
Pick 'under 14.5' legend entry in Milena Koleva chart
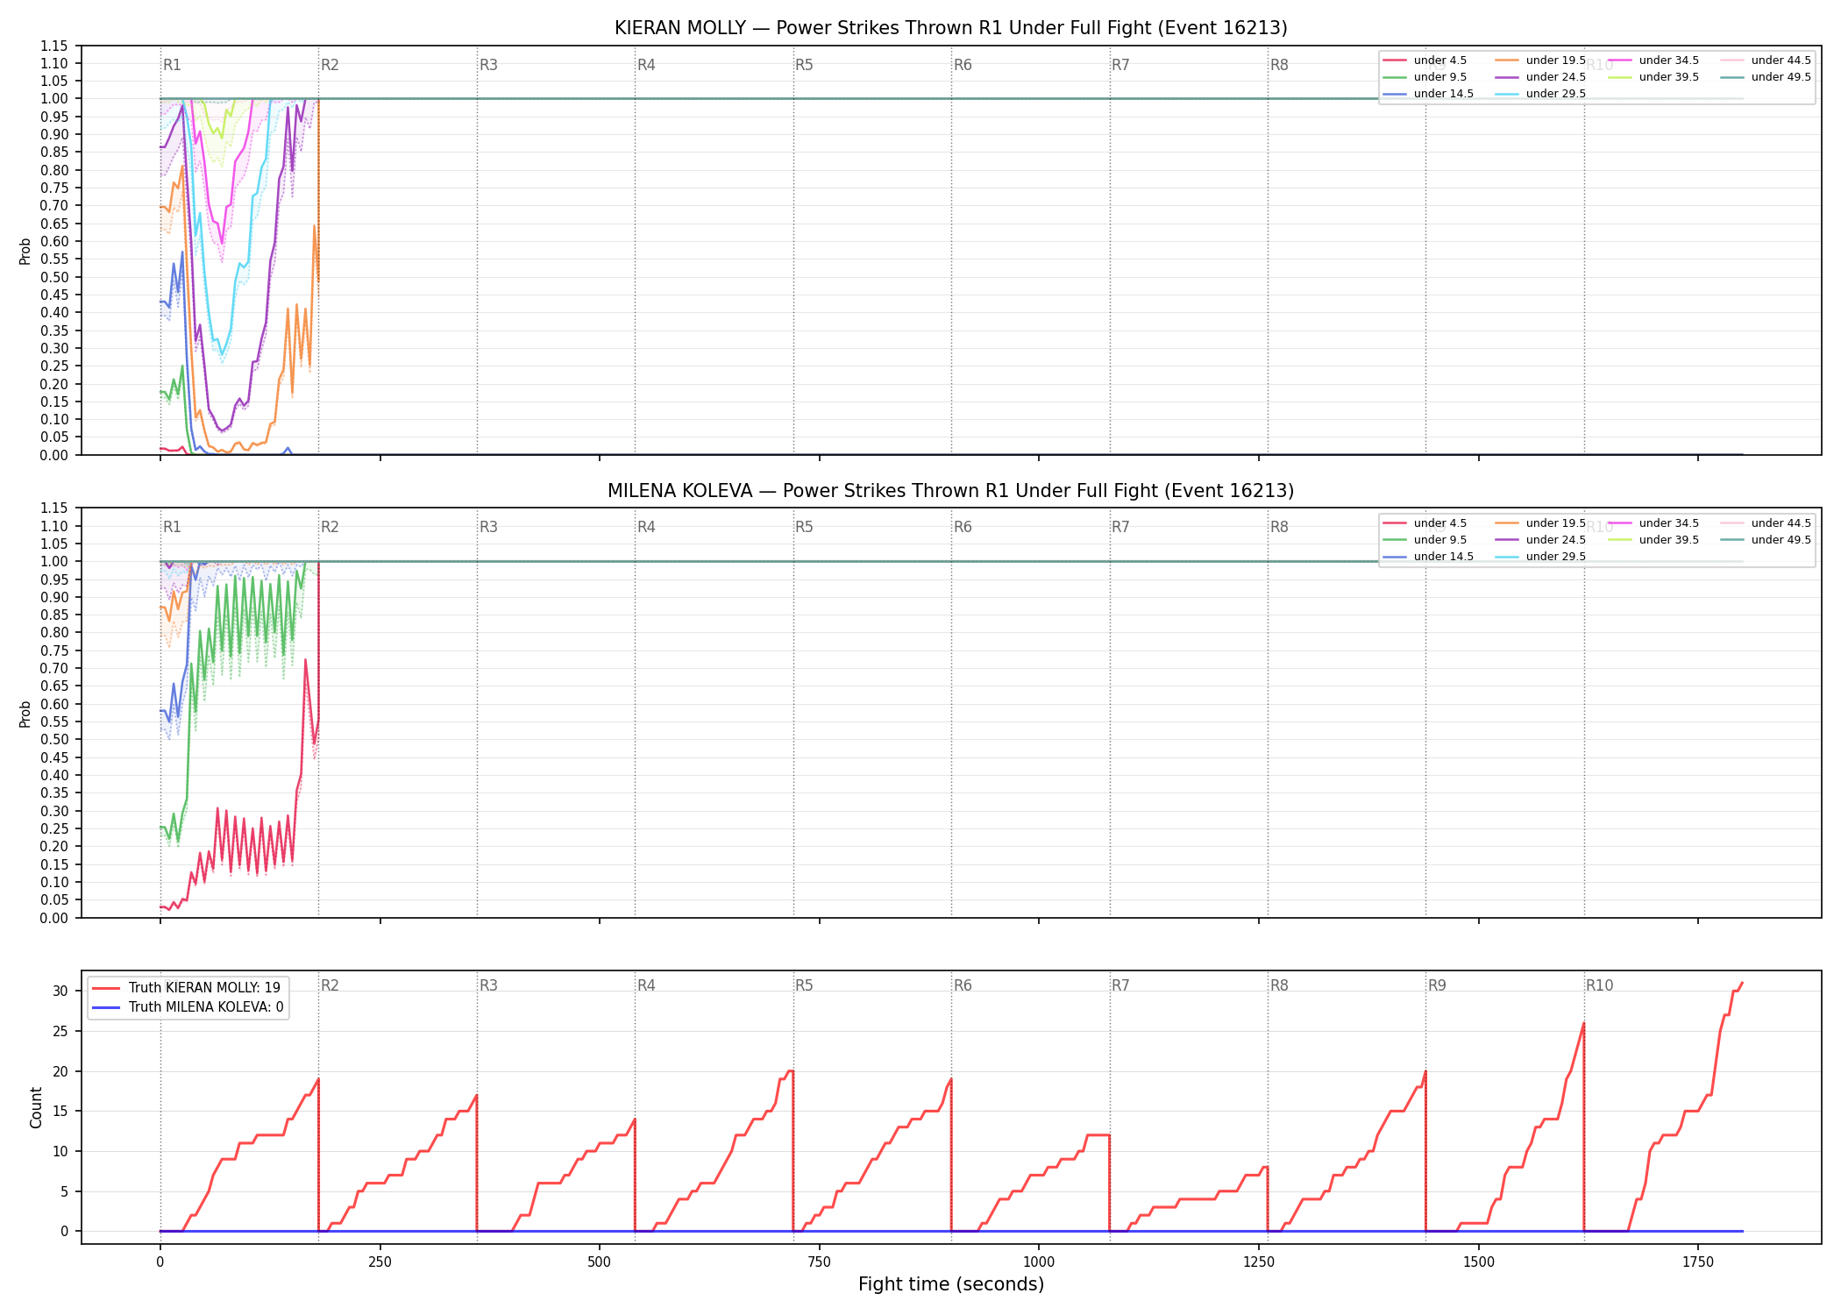(1429, 557)
